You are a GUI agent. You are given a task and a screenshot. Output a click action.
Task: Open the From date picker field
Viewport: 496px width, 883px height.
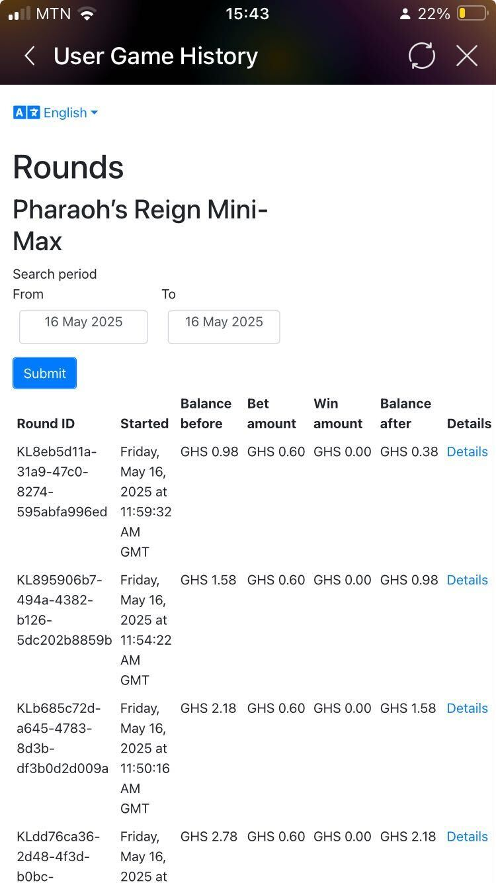tap(83, 326)
